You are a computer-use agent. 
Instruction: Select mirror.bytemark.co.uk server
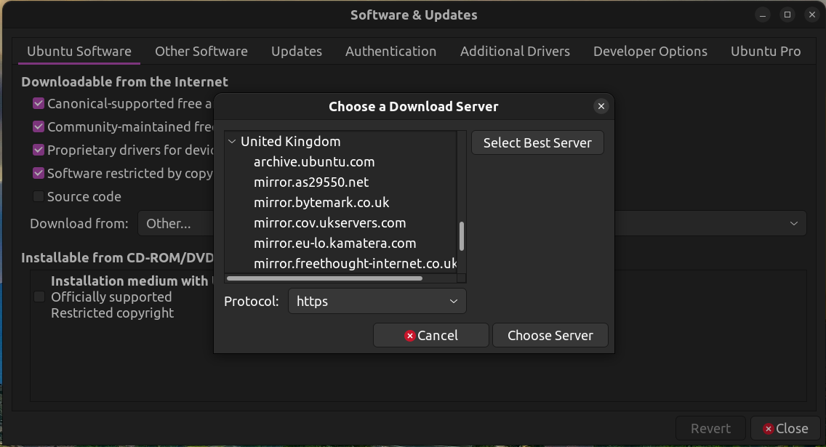(321, 203)
